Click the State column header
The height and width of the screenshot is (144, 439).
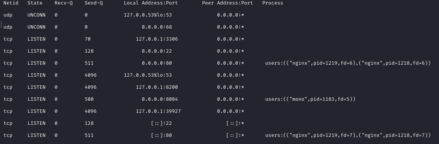point(35,3)
